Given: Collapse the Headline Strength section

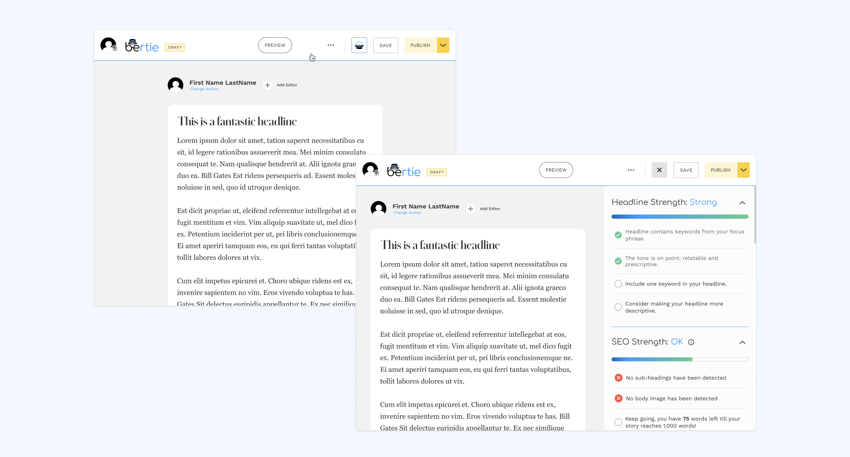Looking at the screenshot, I should (742, 203).
